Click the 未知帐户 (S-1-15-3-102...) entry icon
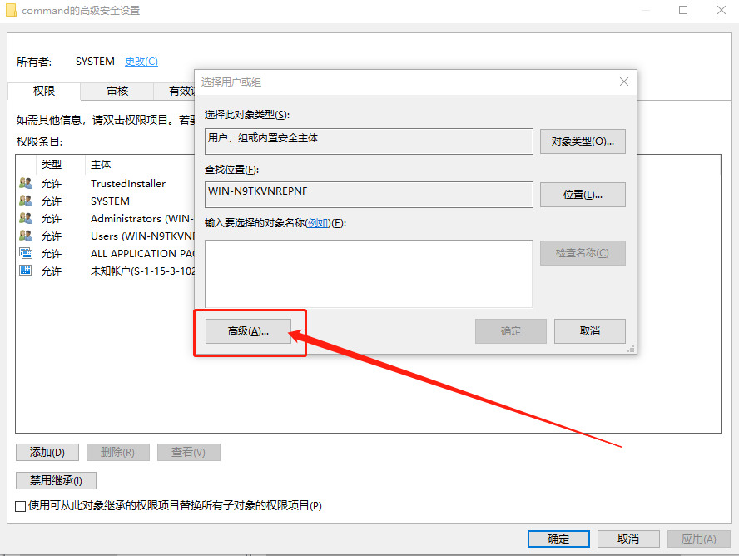The width and height of the screenshot is (739, 556). pyautogui.click(x=25, y=271)
